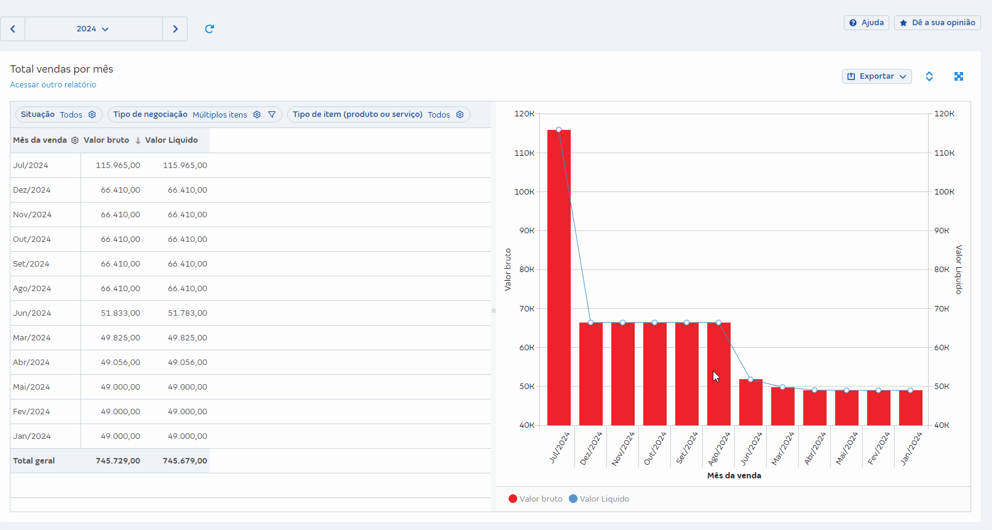This screenshot has width=992, height=530.
Task: Sort by the Valor bruto column header
Action: click(x=106, y=140)
